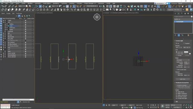Click the X axis constraint button
This screenshot has width=193, height=109.
146,6
